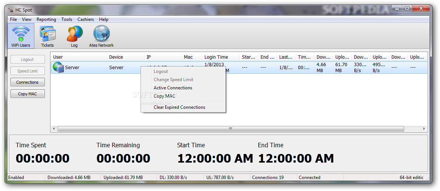Sort by the Login Time column header
The height and width of the screenshot is (191, 440).
point(221,57)
